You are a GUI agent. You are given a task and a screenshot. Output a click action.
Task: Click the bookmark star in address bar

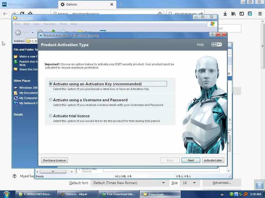tap(160, 13)
